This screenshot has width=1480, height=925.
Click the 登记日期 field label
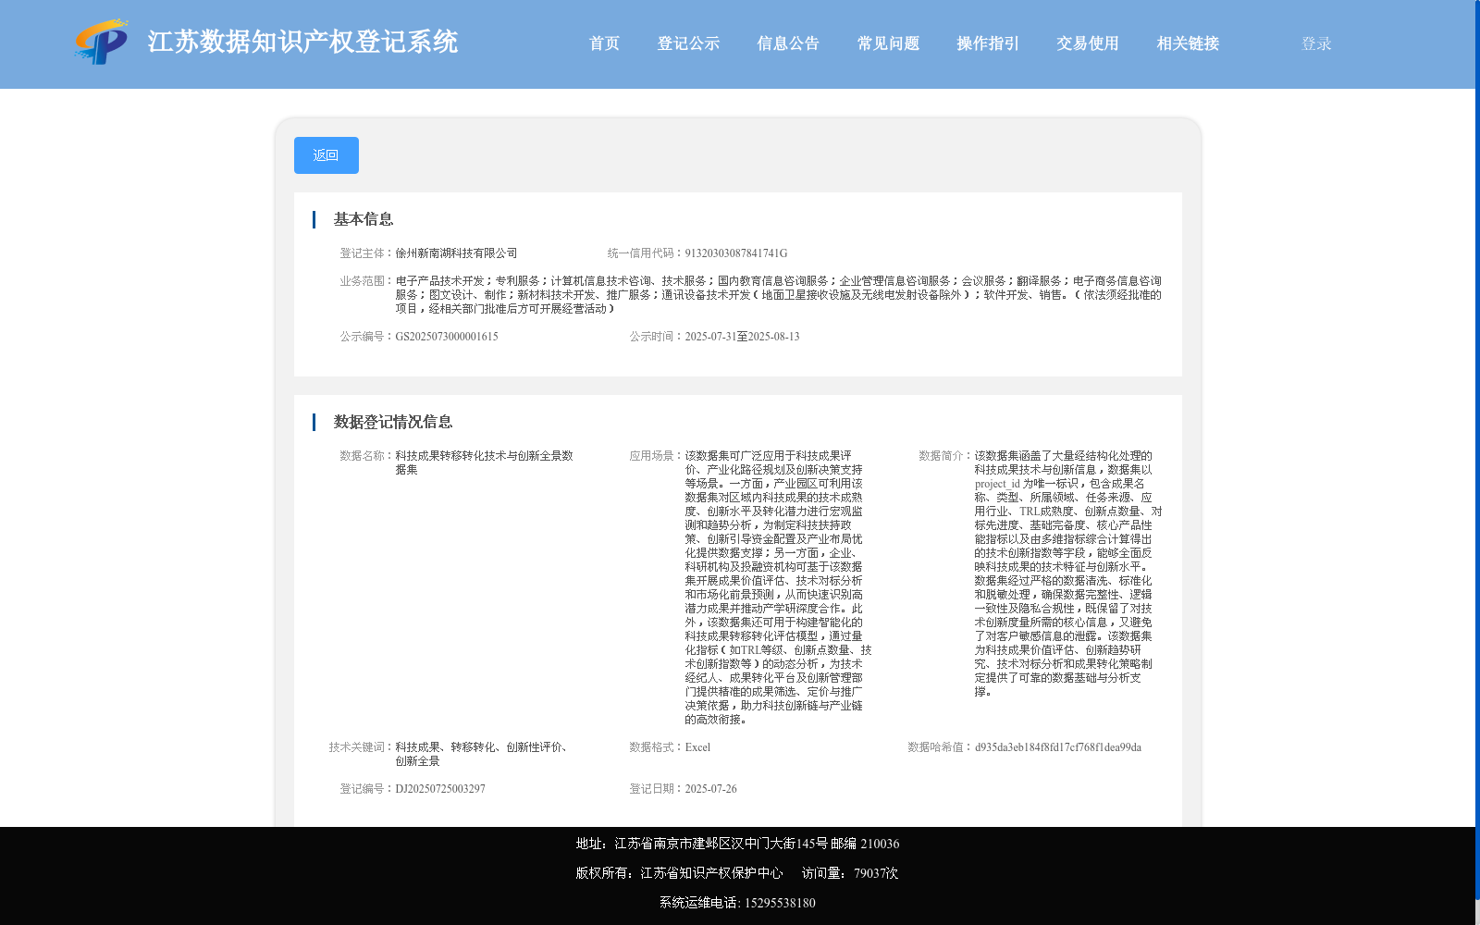657,789
